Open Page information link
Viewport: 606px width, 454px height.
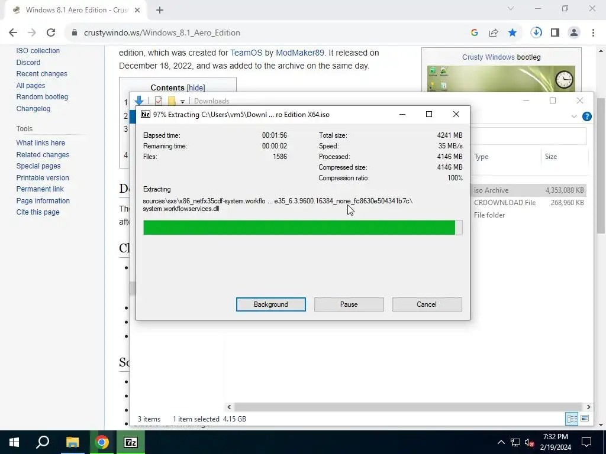(x=43, y=201)
